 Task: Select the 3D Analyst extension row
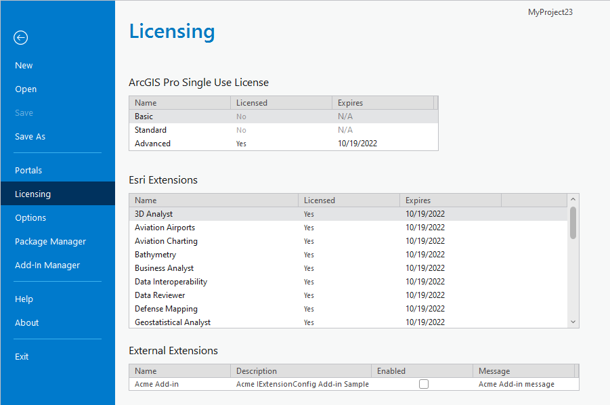pos(203,213)
